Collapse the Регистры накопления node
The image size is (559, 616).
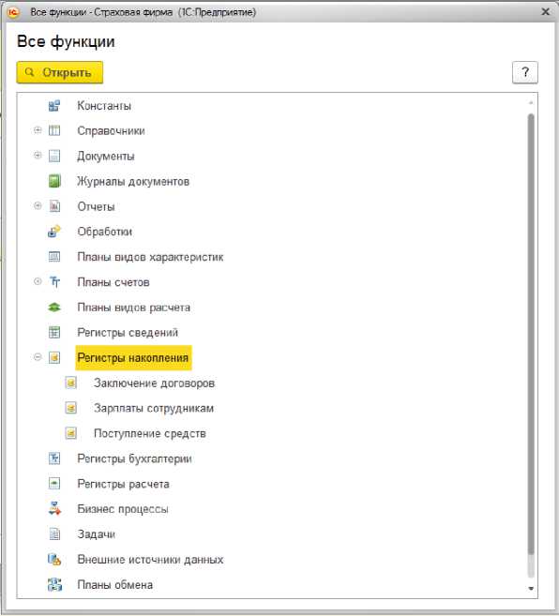(x=38, y=356)
